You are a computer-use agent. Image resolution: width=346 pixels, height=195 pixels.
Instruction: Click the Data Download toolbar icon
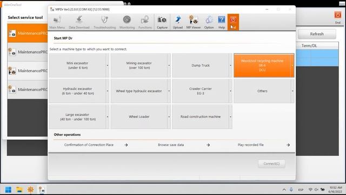[79, 22]
